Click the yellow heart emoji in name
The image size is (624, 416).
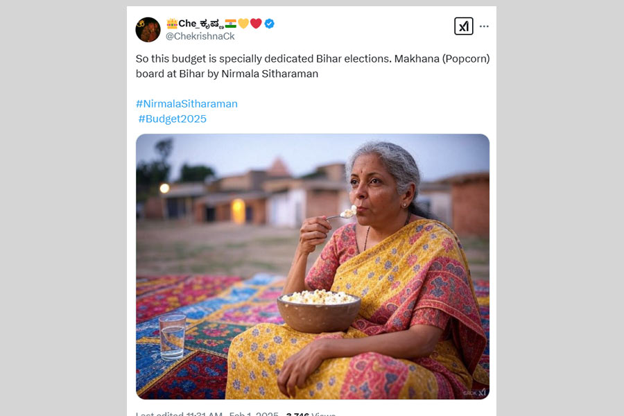243,24
